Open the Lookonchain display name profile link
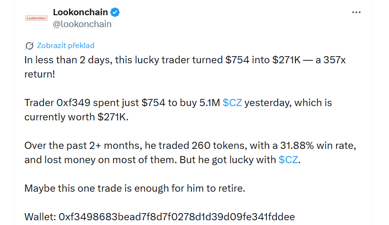Viewport: 389px width, 225px height. (x=80, y=12)
